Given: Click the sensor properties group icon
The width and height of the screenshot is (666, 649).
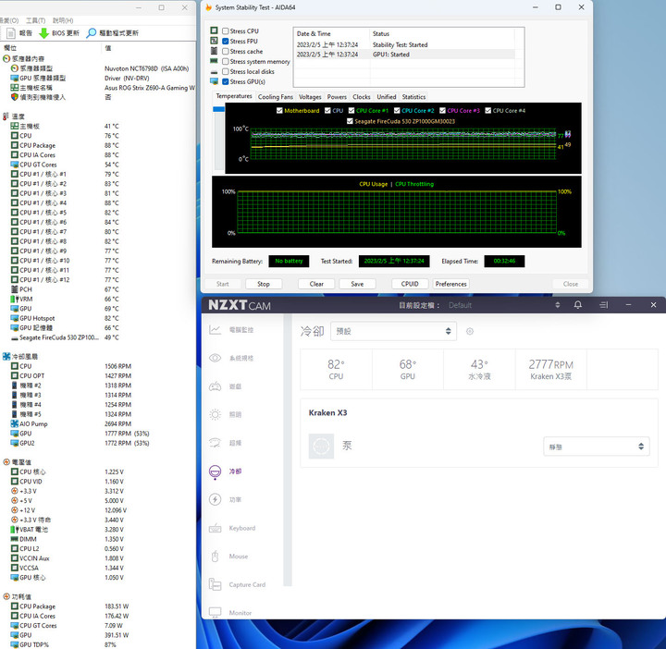Looking at the screenshot, I should tap(6, 58).
